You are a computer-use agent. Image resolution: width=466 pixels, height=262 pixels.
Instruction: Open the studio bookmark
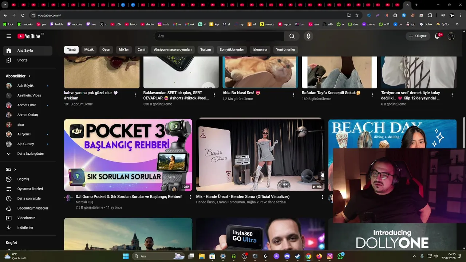click(147, 24)
